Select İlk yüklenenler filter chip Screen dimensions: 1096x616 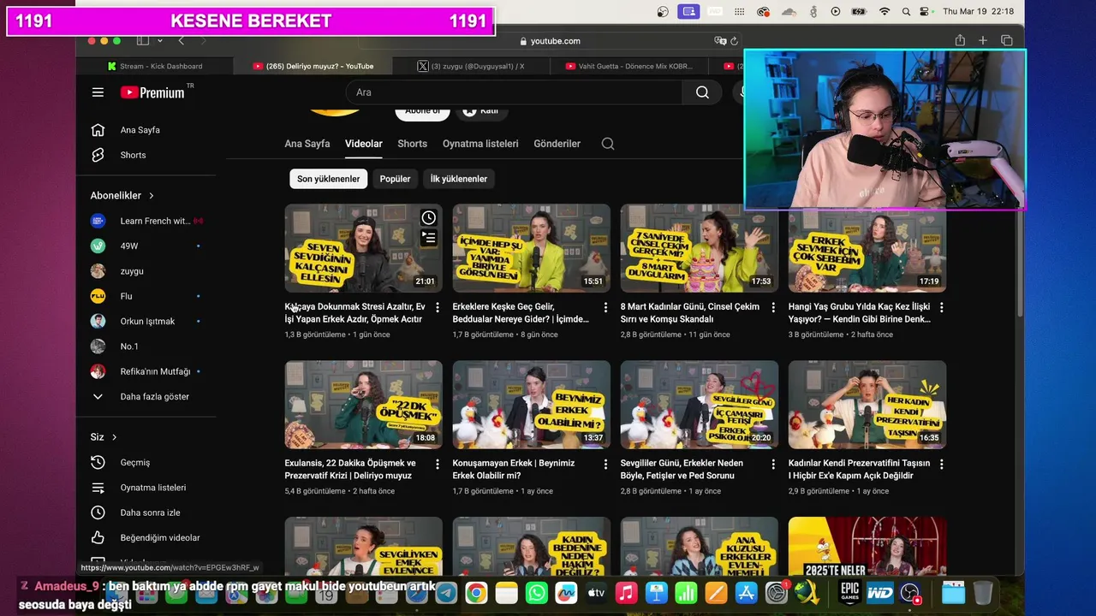[x=459, y=179]
